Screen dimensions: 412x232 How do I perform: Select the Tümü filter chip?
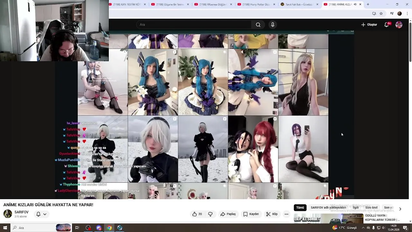[300, 208]
